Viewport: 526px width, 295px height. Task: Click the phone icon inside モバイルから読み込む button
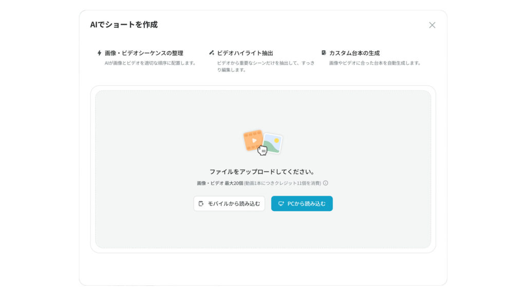click(200, 203)
